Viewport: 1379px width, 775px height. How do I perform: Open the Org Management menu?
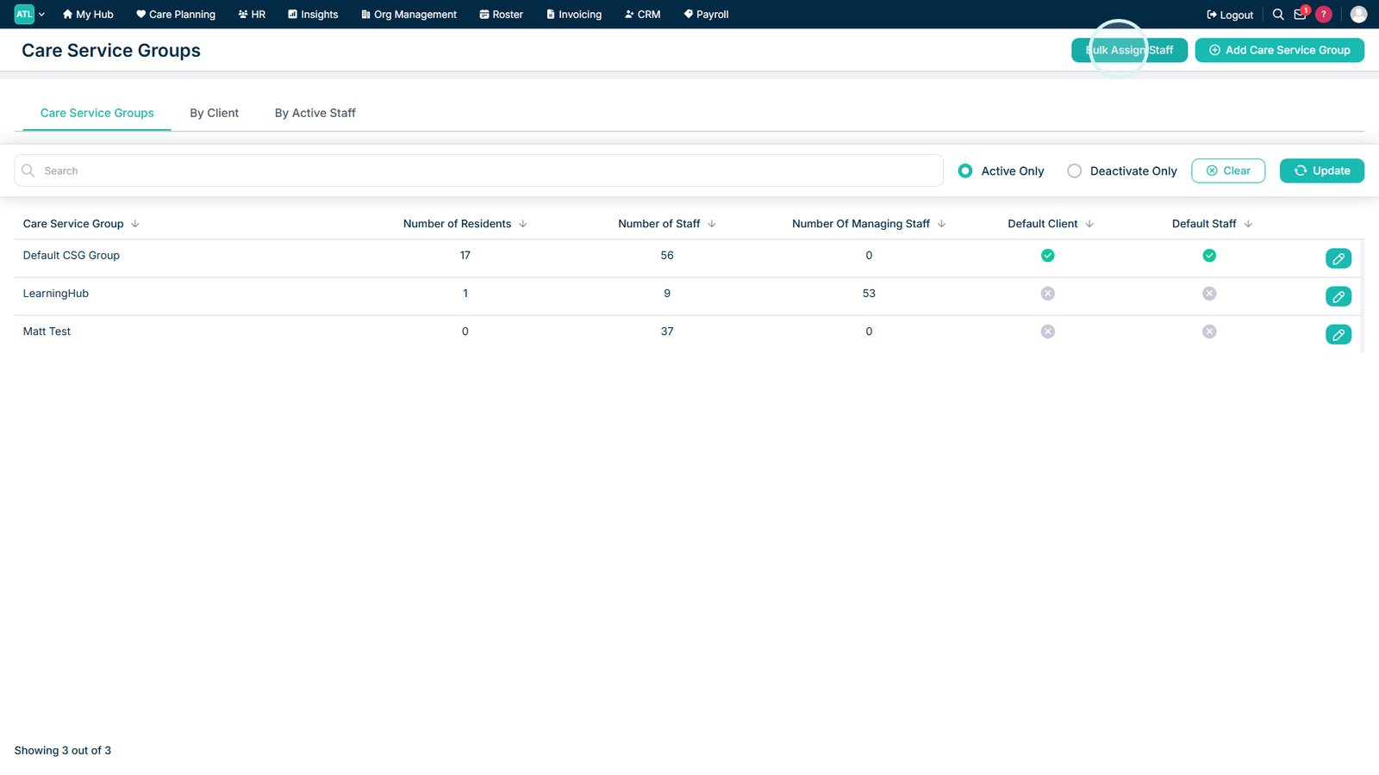coord(409,15)
